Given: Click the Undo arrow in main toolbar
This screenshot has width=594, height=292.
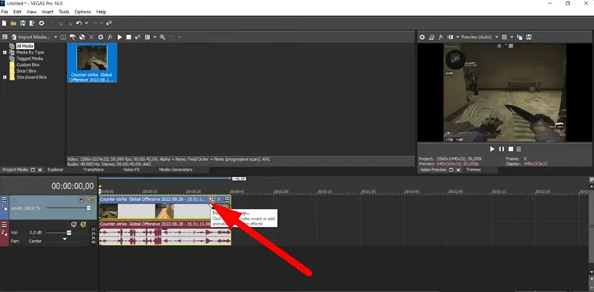Looking at the screenshot, I should (79, 24).
